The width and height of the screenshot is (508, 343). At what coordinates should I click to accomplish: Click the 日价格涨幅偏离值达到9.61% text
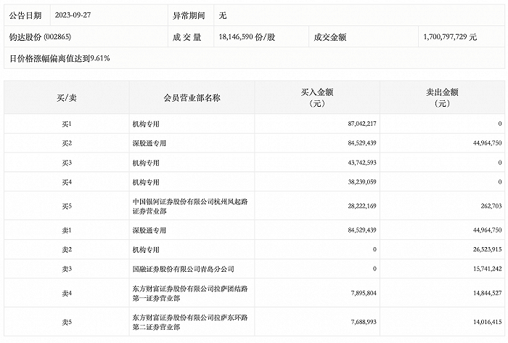click(x=60, y=58)
